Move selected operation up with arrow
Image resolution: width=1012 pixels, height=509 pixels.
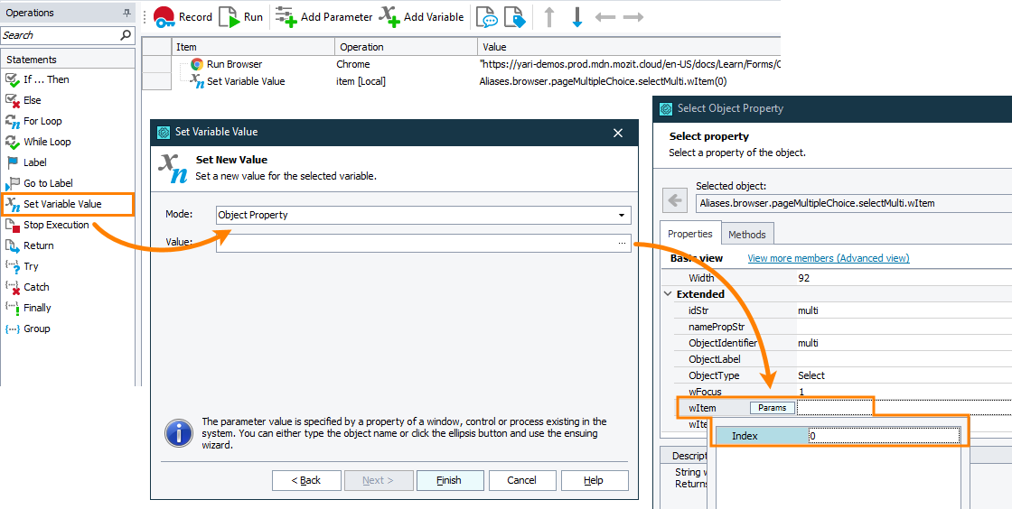point(549,17)
